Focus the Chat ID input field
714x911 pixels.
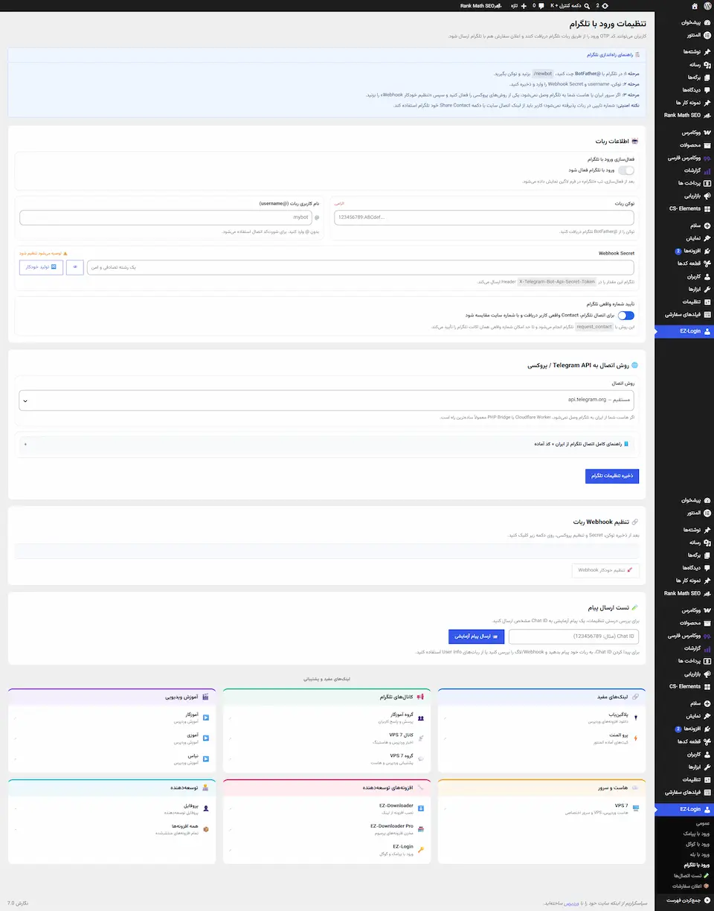pyautogui.click(x=573, y=636)
